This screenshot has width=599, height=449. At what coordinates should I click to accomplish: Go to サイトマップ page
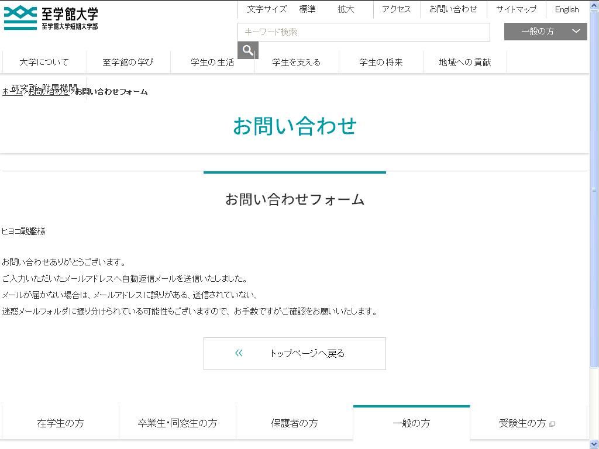click(x=516, y=9)
